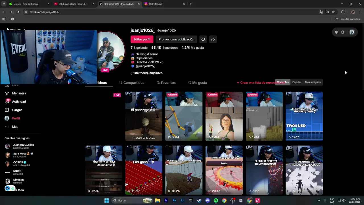
Task: Open the TikTok coins icon in header
Action: [x=336, y=32]
